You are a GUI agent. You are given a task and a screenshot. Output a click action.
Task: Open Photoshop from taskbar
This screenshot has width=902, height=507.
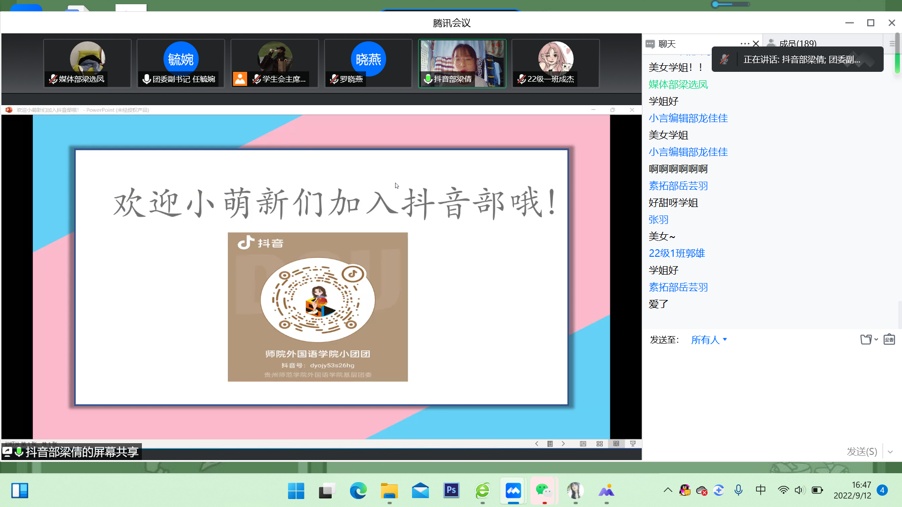451,491
